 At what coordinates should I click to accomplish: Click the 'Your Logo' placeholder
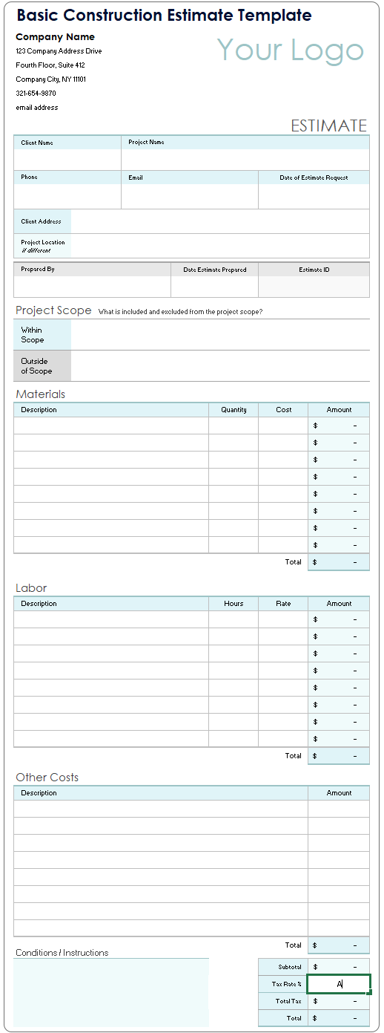[x=291, y=50]
